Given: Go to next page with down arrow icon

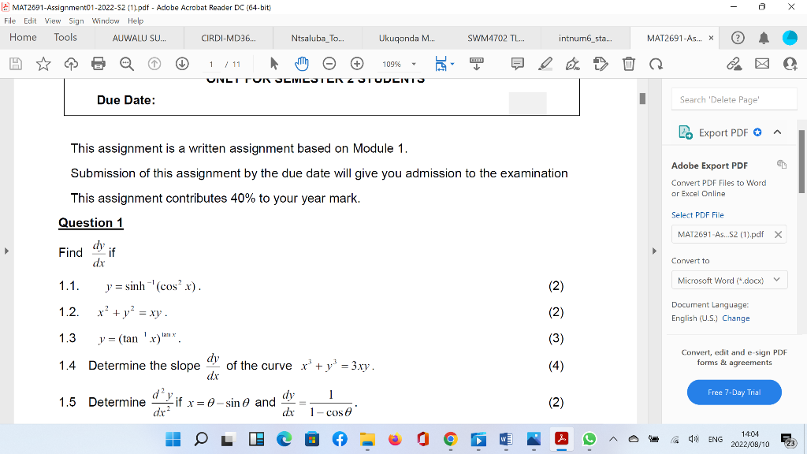Looking at the screenshot, I should (181, 64).
